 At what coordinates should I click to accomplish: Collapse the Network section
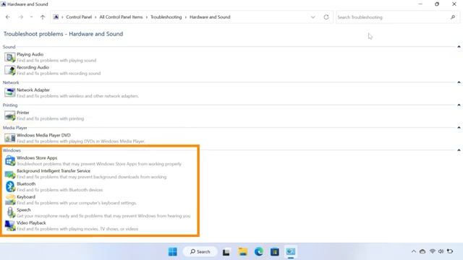tap(459, 82)
